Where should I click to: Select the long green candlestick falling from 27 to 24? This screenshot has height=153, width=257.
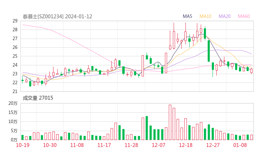coord(209,51)
